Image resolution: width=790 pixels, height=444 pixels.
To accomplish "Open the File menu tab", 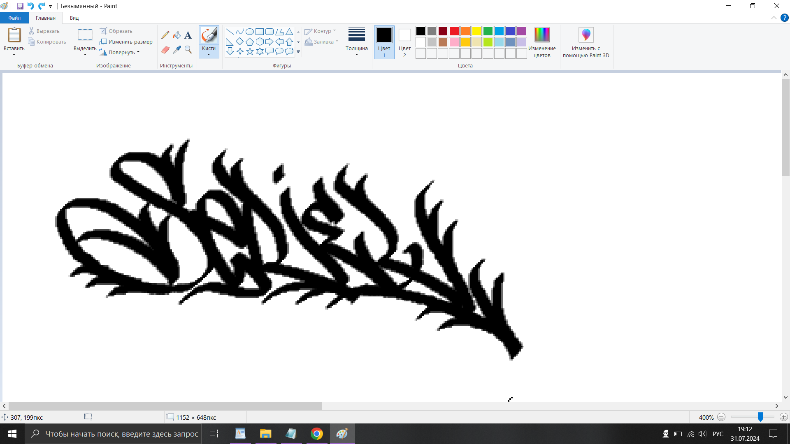I will coord(14,18).
